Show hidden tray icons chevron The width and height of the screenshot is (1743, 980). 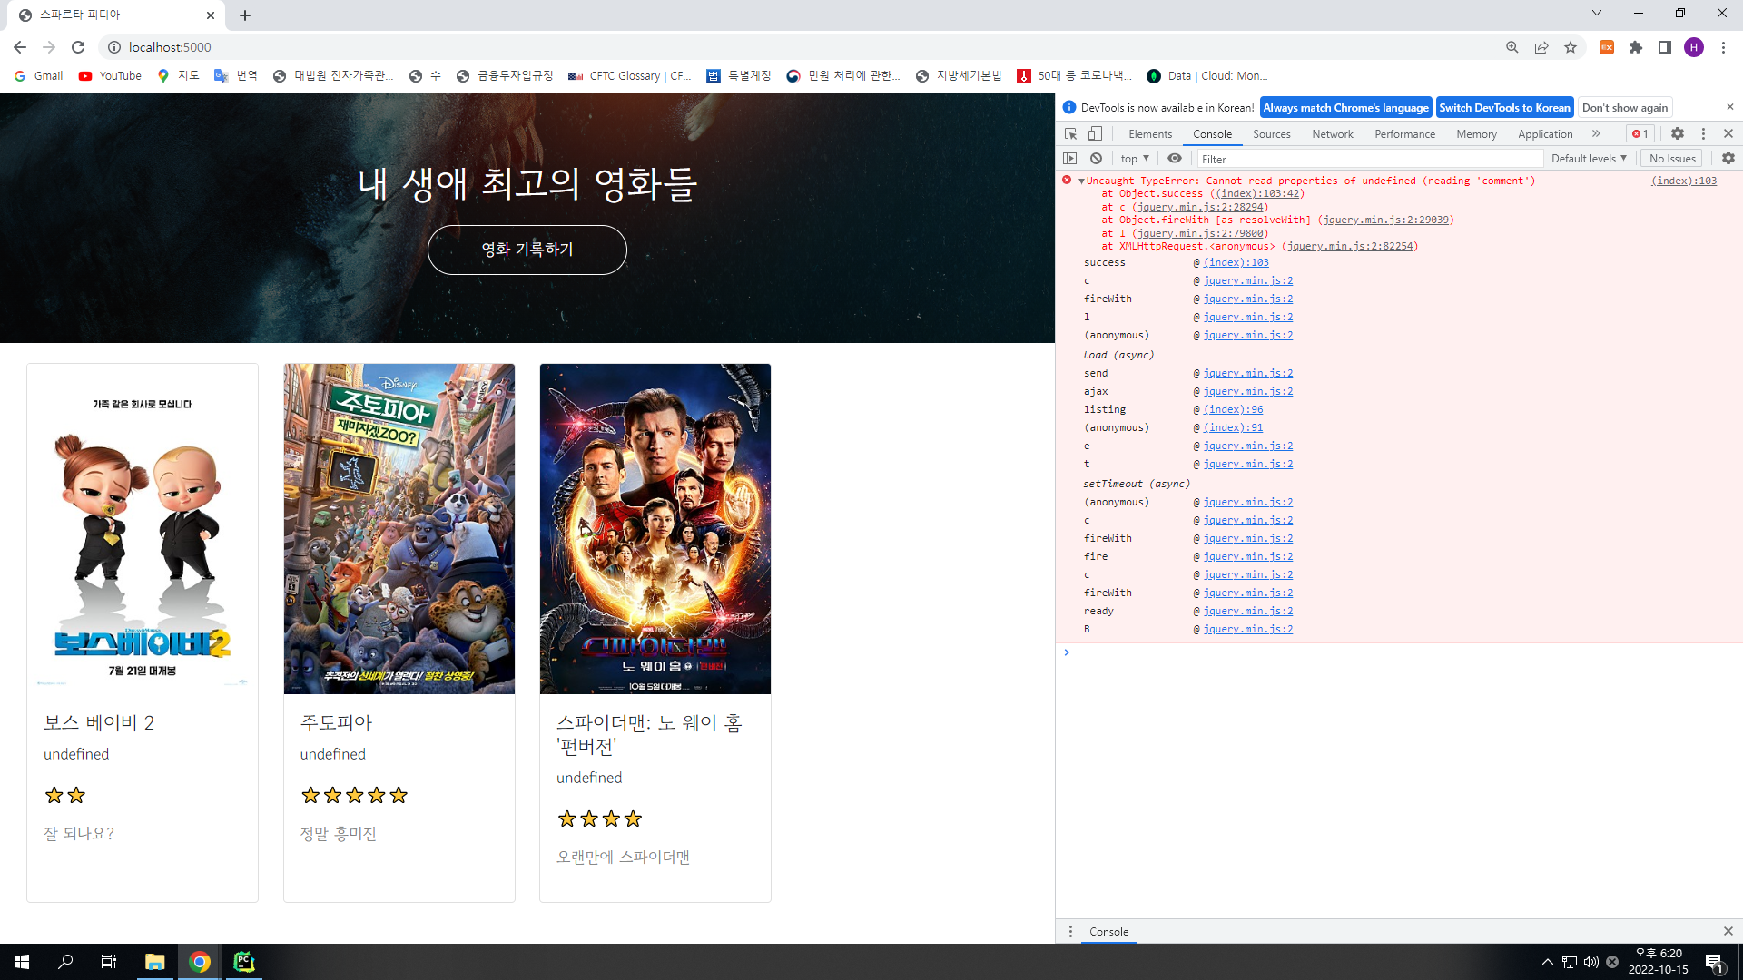[1547, 962]
